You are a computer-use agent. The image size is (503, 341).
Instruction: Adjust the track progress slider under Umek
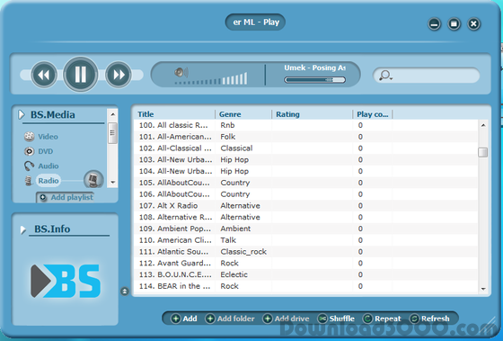coord(314,80)
